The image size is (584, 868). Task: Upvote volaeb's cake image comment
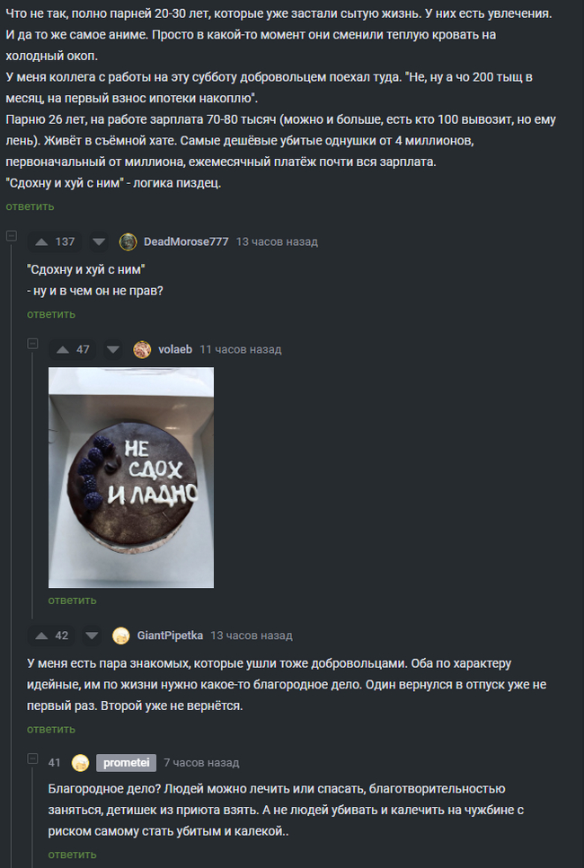tap(63, 350)
